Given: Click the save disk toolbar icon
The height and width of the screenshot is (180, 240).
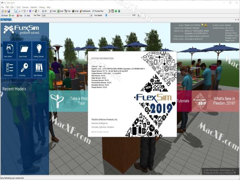Looking at the screenshot, I should (x=9, y=11).
